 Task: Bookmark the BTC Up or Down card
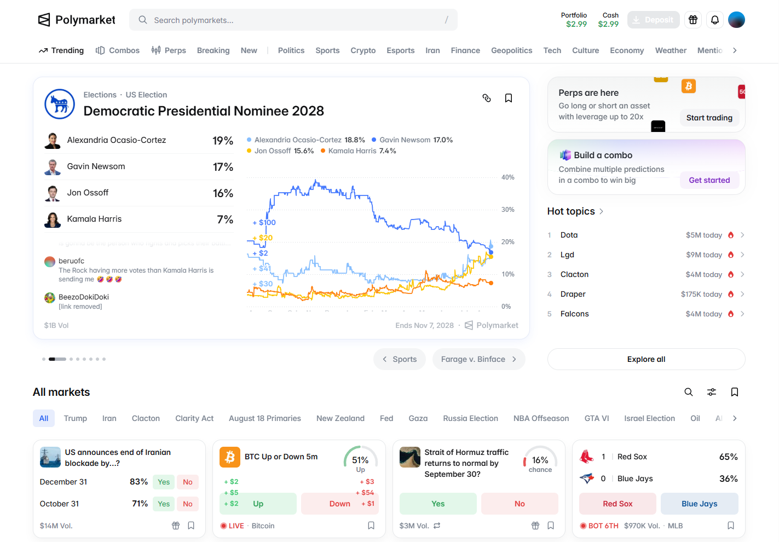point(371,526)
